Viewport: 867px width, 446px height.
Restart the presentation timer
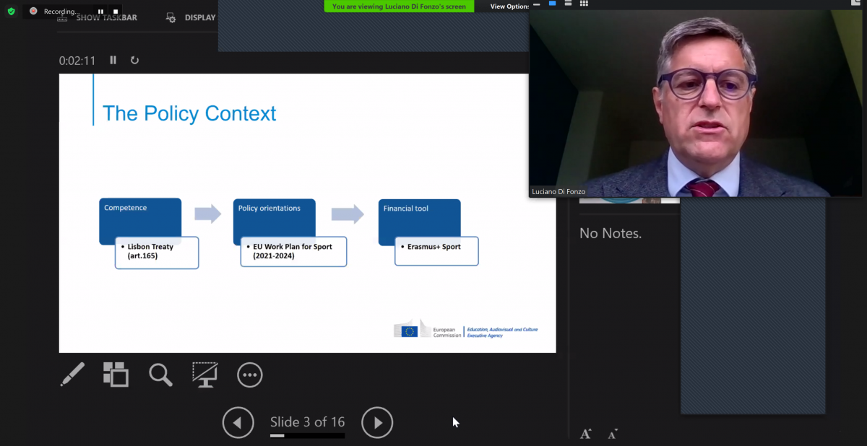point(134,61)
